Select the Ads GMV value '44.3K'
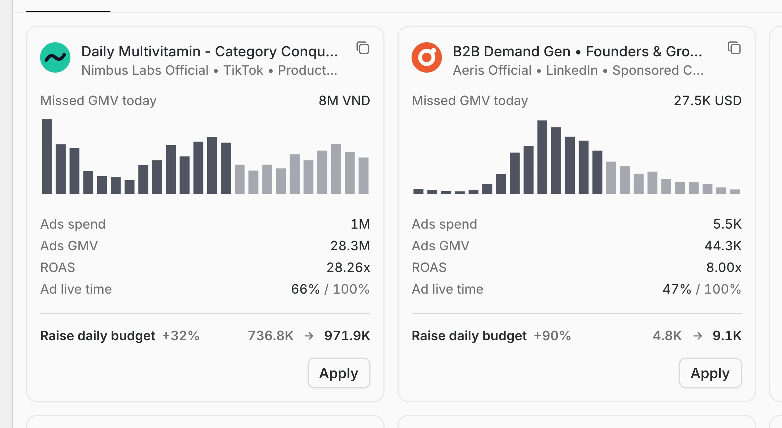The image size is (782, 428). 723,246
